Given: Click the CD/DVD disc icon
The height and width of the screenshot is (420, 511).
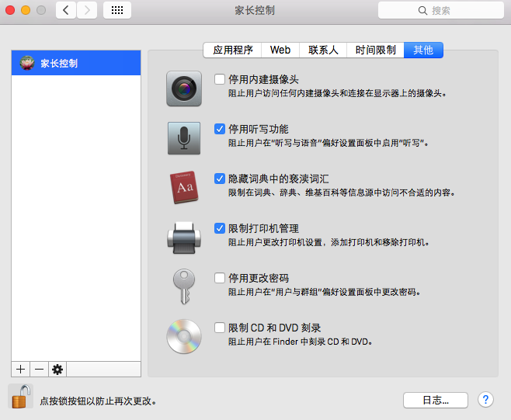Looking at the screenshot, I should click(184, 337).
